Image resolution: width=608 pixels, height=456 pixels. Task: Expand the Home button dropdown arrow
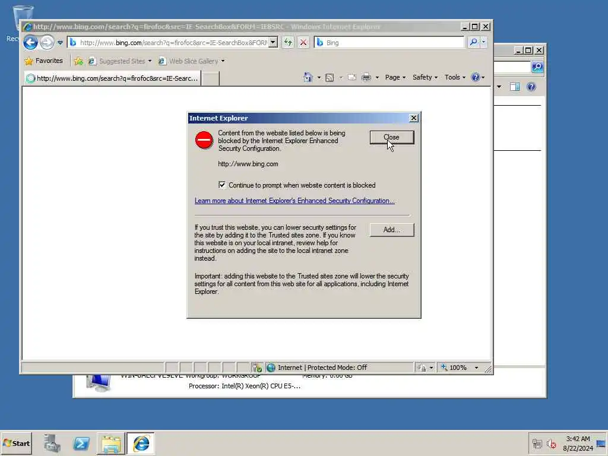pos(319,77)
